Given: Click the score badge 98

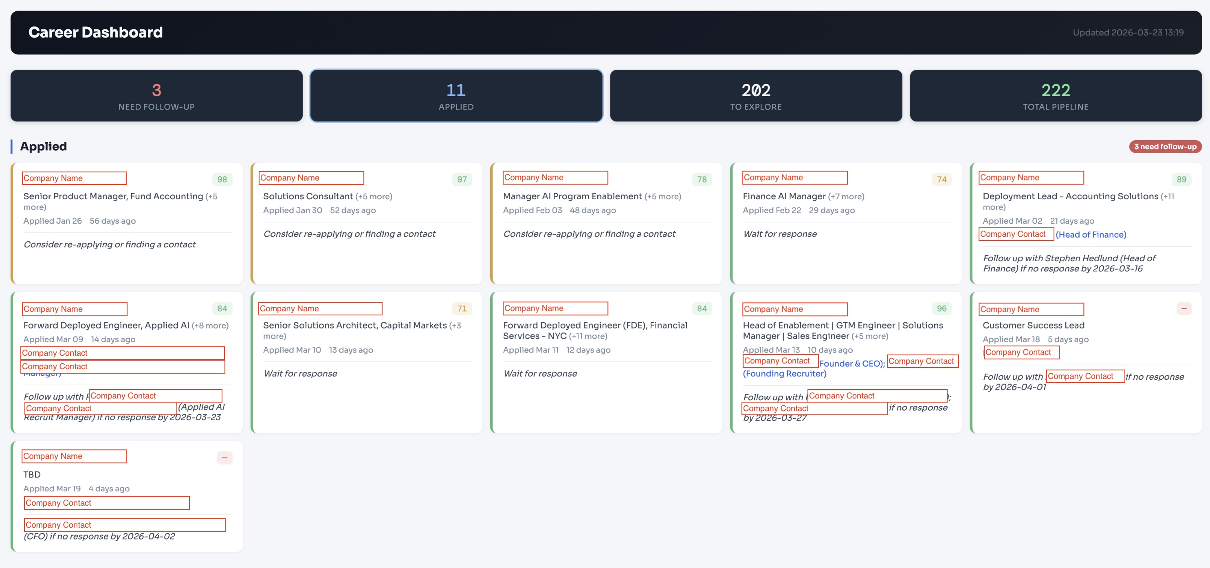Looking at the screenshot, I should click(222, 179).
